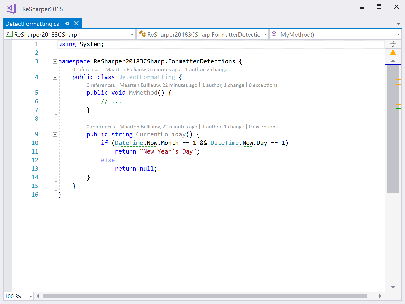Image resolution: width=405 pixels, height=304 pixels.
Task: Click the CurrentHoliday method name
Action: 161,134
